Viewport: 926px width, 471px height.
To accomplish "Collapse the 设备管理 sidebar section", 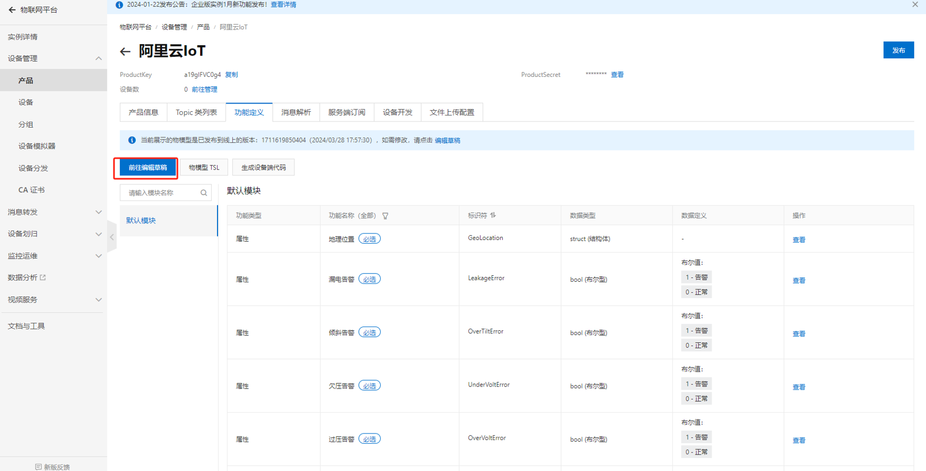I will click(x=99, y=58).
